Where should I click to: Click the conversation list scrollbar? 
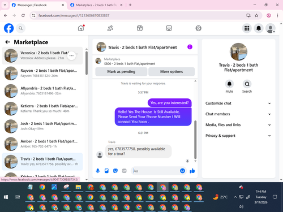tap(87, 63)
